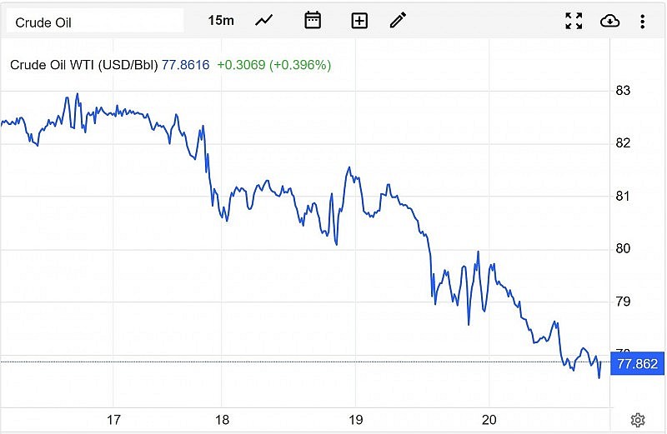Click the 19 date label on time axis
The width and height of the screenshot is (667, 434).
click(x=355, y=419)
